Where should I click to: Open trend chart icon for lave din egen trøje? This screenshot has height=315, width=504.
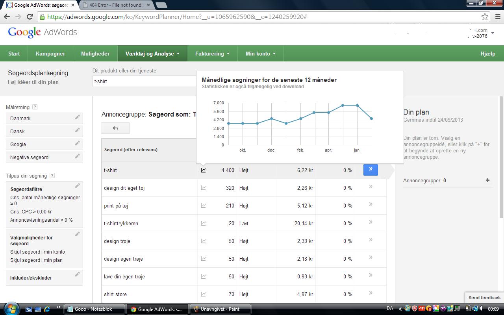tap(203, 276)
